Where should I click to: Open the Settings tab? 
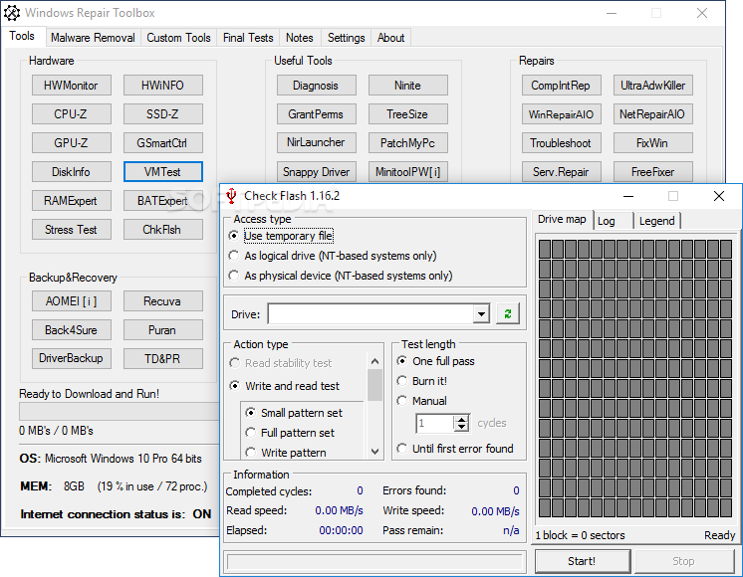[x=347, y=38]
